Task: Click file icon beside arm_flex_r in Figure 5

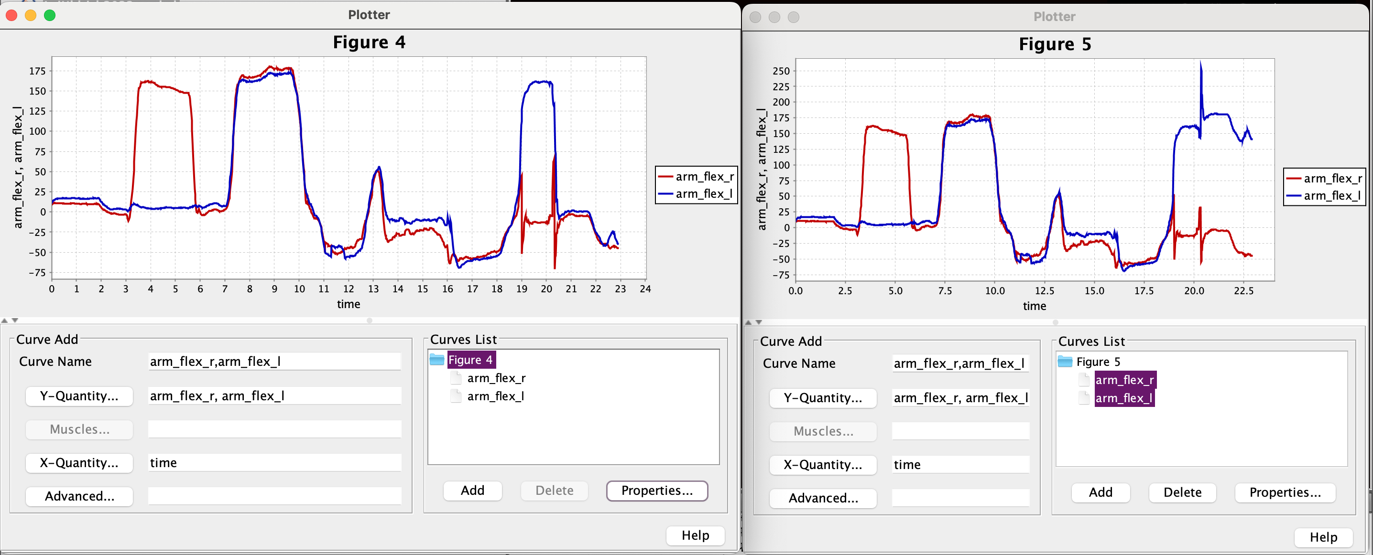Action: coord(1084,380)
